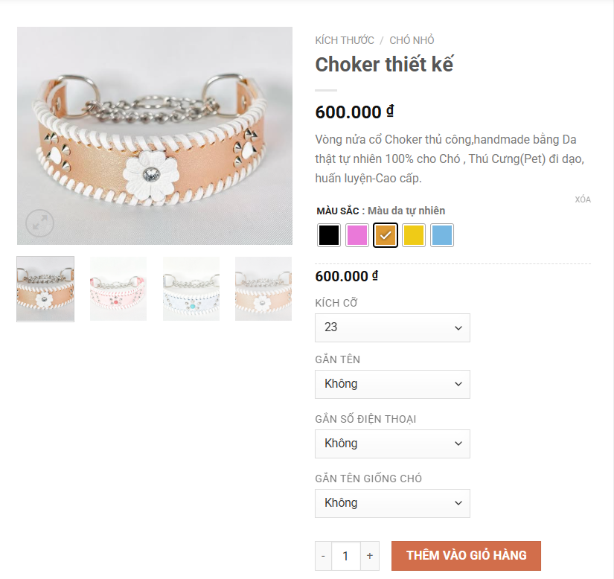The width and height of the screenshot is (614, 579).
Task: Select the light blue collar thumbnail
Action: 191,289
